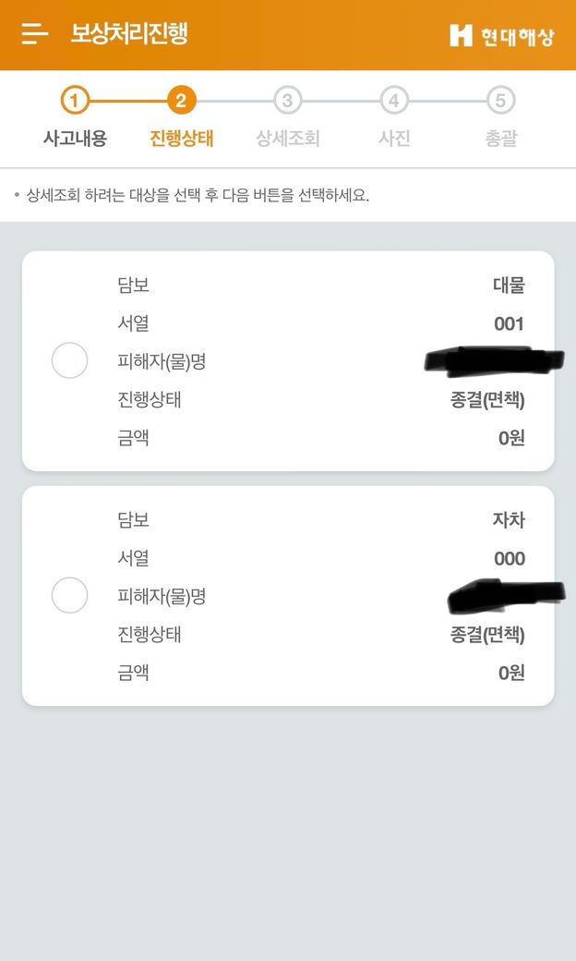The height and width of the screenshot is (961, 576).
Task: Click the 서열 001 value
Action: [x=509, y=323]
